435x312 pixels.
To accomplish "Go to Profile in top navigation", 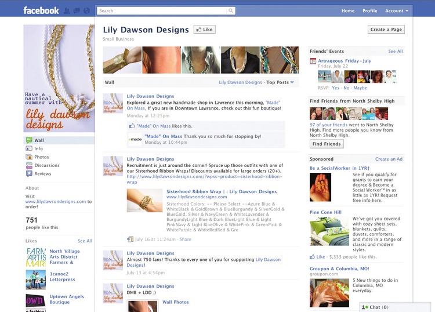I will pyautogui.click(x=369, y=11).
